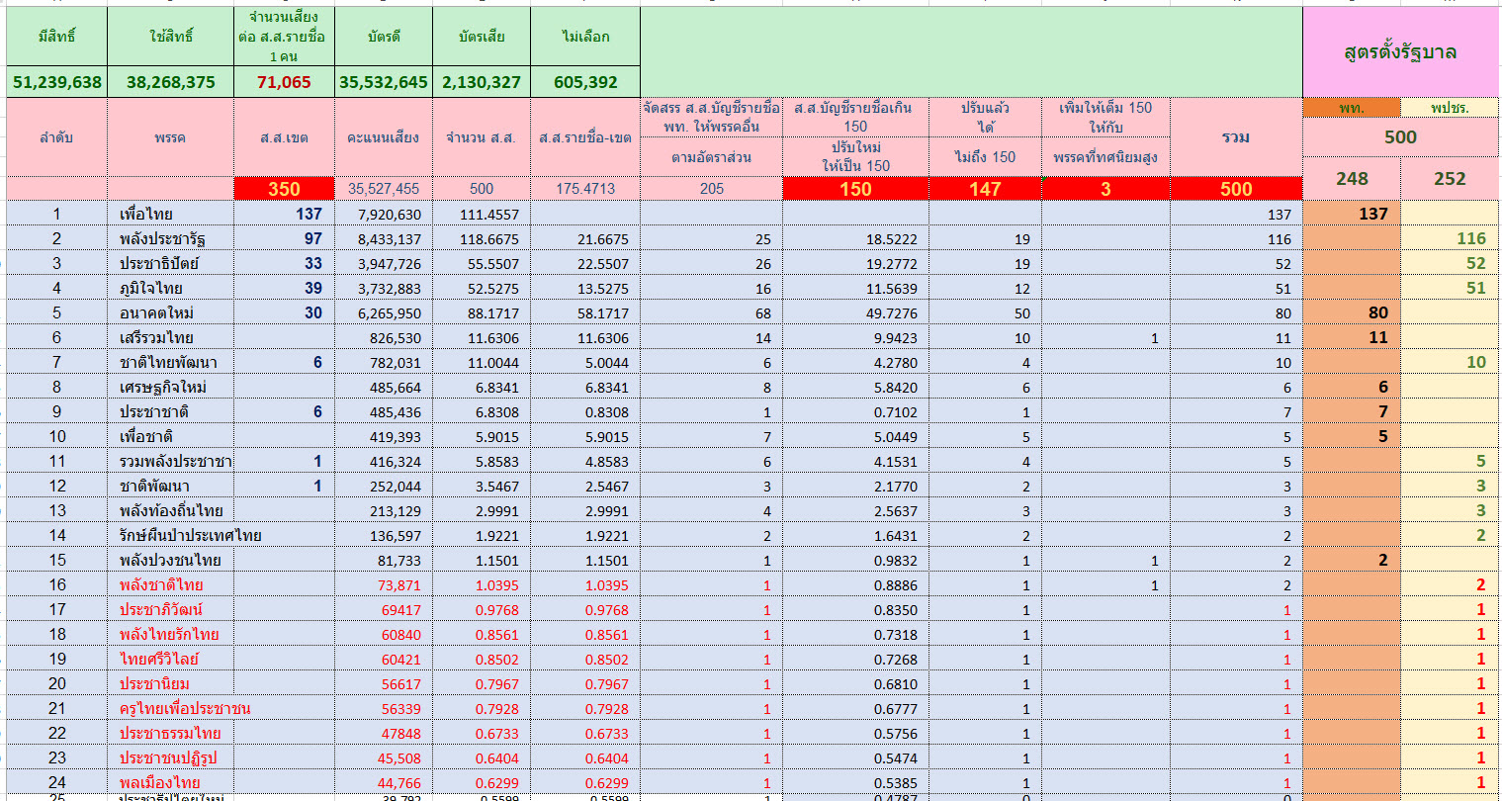Select the พลังประชารัฐ party name cell
This screenshot has width=1502, height=801.
click(170, 238)
